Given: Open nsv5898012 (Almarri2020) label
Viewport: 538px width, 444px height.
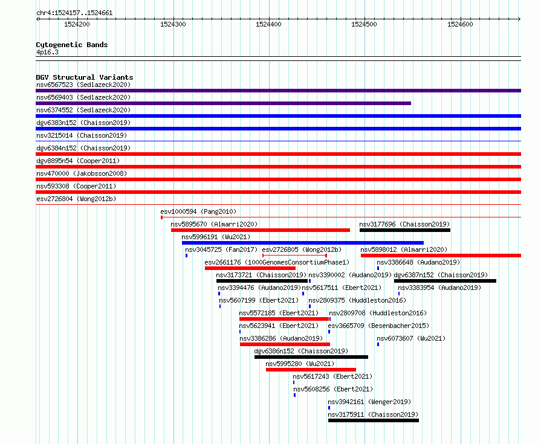Looking at the screenshot, I should click(x=404, y=249).
